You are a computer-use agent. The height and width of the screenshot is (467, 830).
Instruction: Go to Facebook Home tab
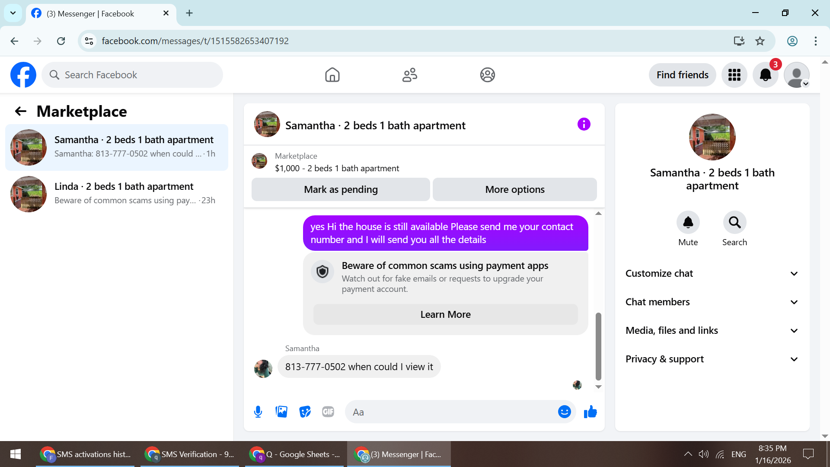332,75
